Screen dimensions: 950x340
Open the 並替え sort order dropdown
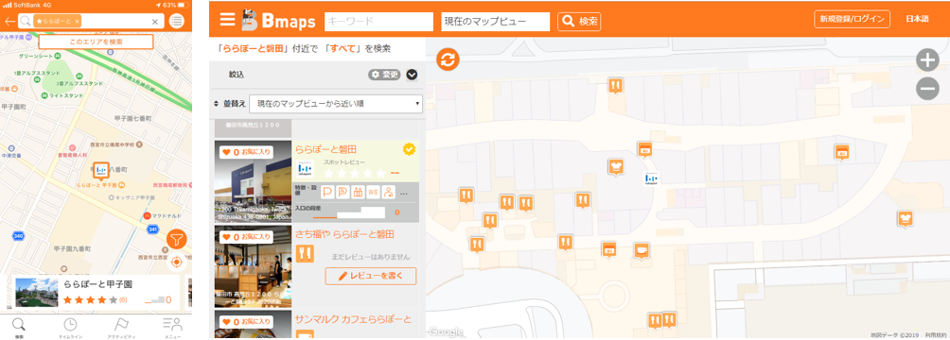tap(336, 104)
